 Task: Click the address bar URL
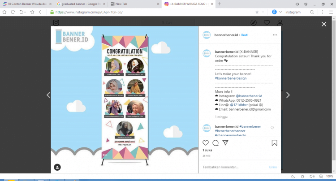(x=89, y=12)
